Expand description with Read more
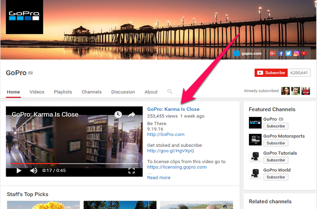This screenshot has width=317, height=209. click(x=158, y=178)
